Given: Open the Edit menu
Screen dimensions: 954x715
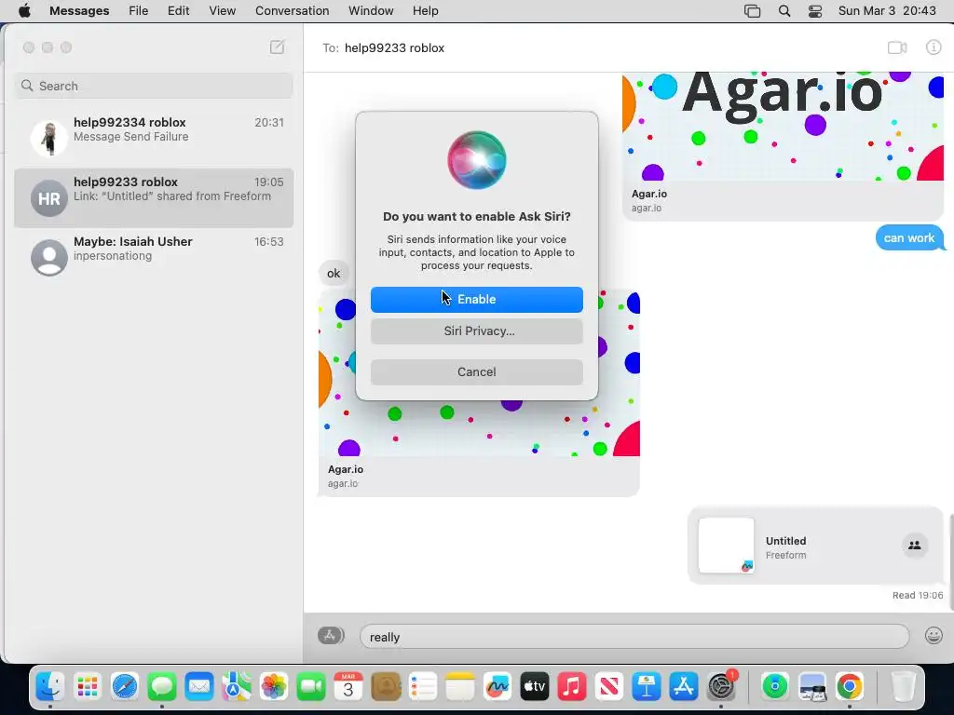Looking at the screenshot, I should [178, 11].
